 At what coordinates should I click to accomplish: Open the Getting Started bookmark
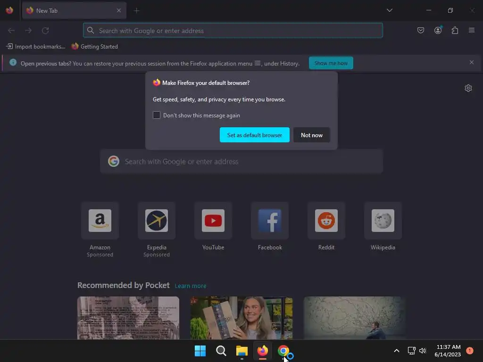(94, 47)
